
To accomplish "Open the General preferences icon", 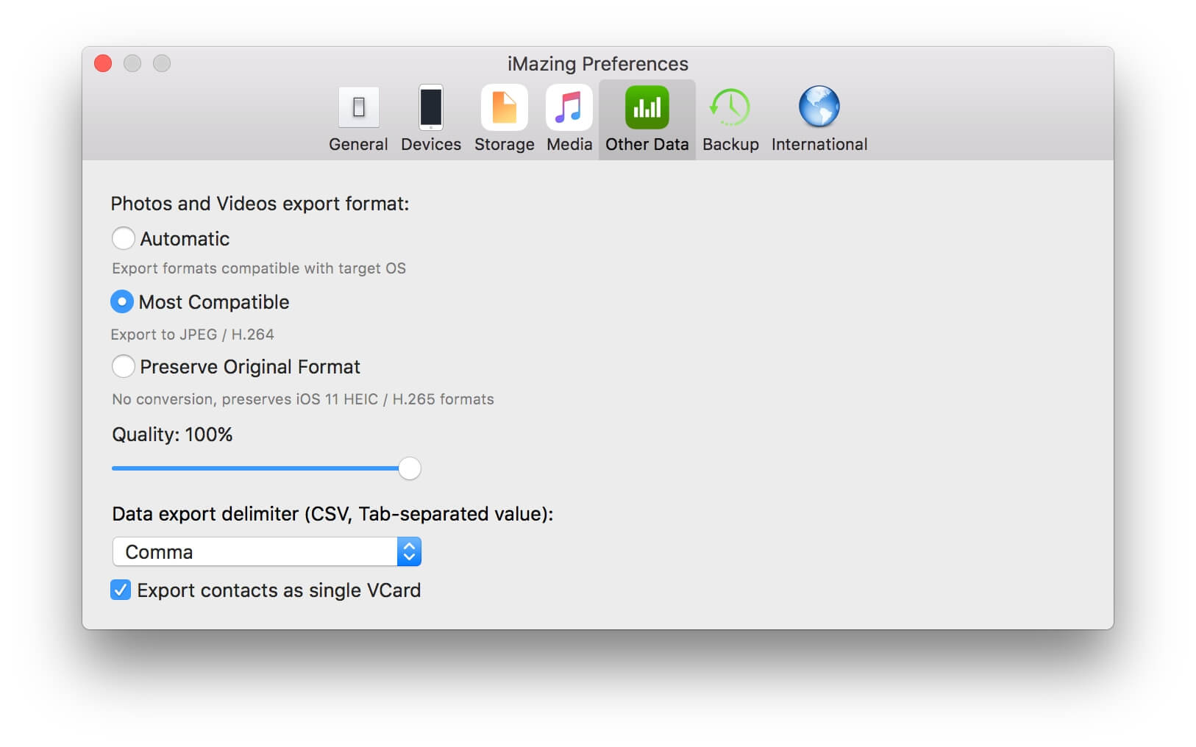I will pyautogui.click(x=358, y=107).
